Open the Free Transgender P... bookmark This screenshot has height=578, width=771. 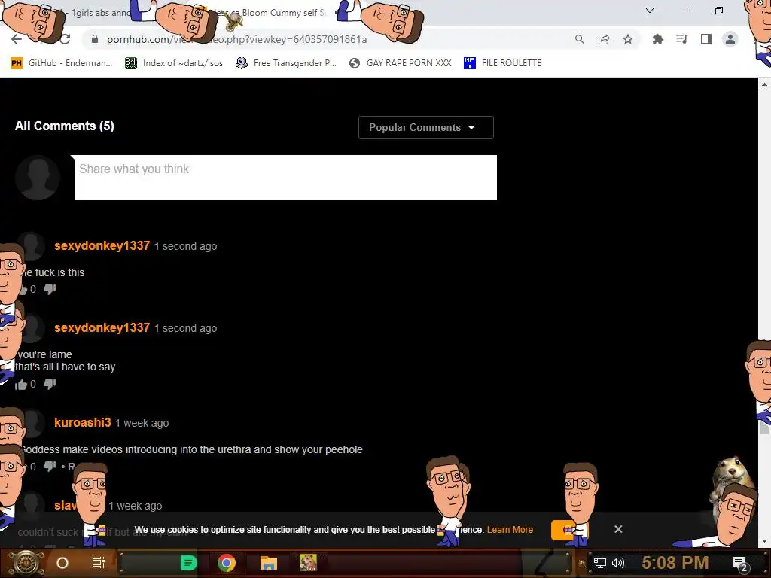285,63
